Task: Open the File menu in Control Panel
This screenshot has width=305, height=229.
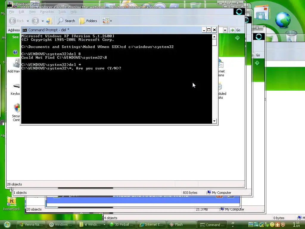Action: (x=12, y=12)
